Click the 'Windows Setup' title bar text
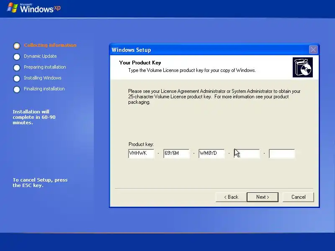The image size is (335, 251). (x=131, y=50)
